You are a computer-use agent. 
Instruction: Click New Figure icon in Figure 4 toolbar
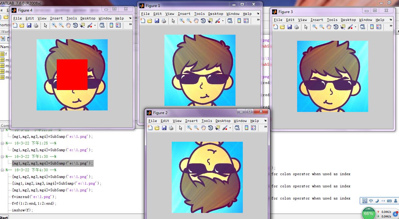[15, 26]
